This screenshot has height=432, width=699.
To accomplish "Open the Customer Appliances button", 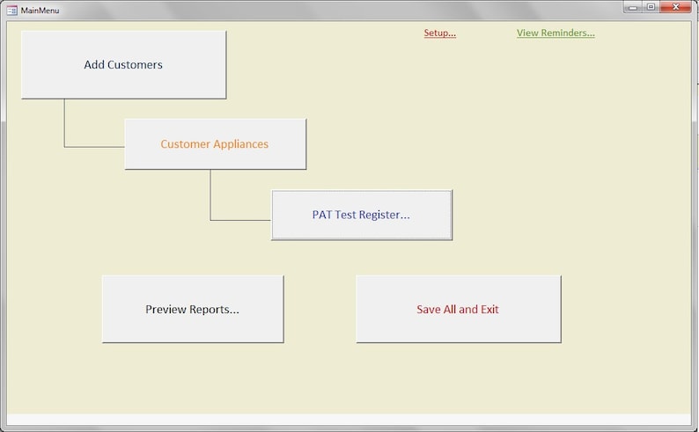I will (x=216, y=143).
